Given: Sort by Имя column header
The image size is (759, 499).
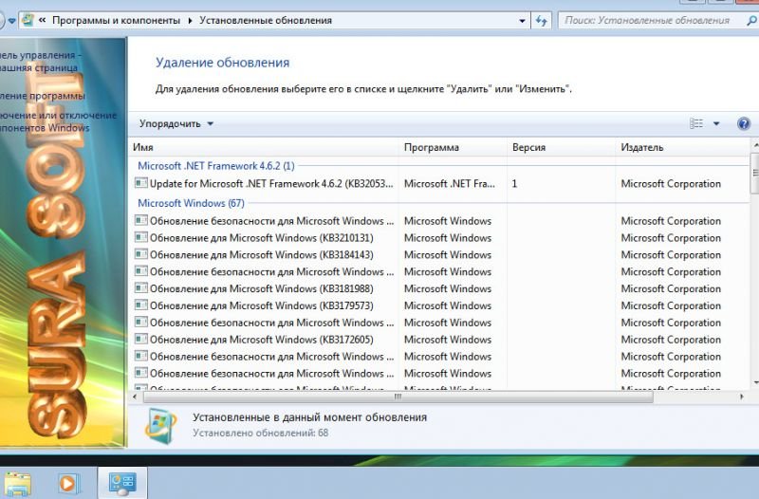Looking at the screenshot, I should click(x=264, y=147).
